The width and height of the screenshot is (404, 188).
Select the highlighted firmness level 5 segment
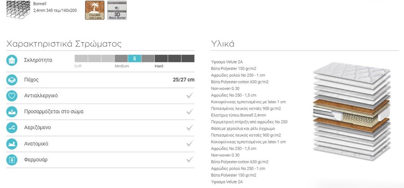pyautogui.click(x=135, y=58)
